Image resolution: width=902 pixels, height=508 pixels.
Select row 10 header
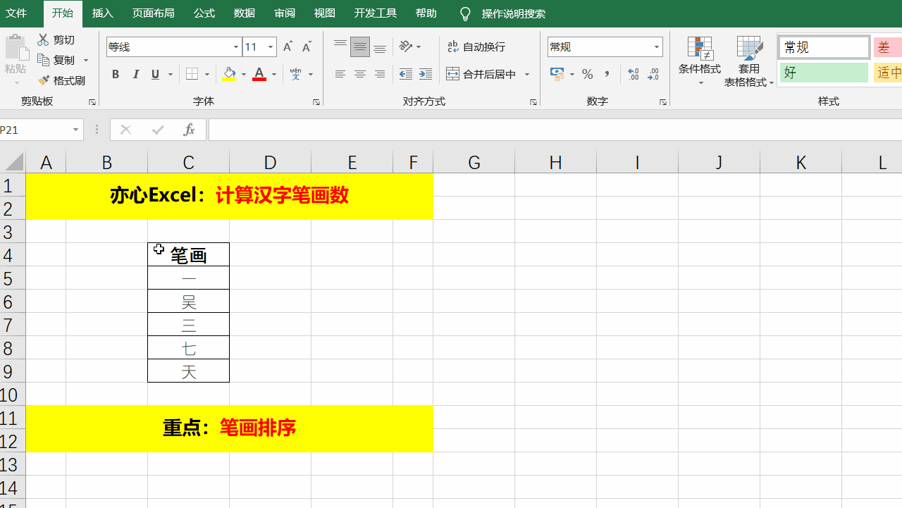13,394
